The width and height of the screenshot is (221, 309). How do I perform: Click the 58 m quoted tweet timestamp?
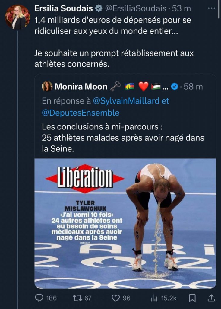coord(193,87)
